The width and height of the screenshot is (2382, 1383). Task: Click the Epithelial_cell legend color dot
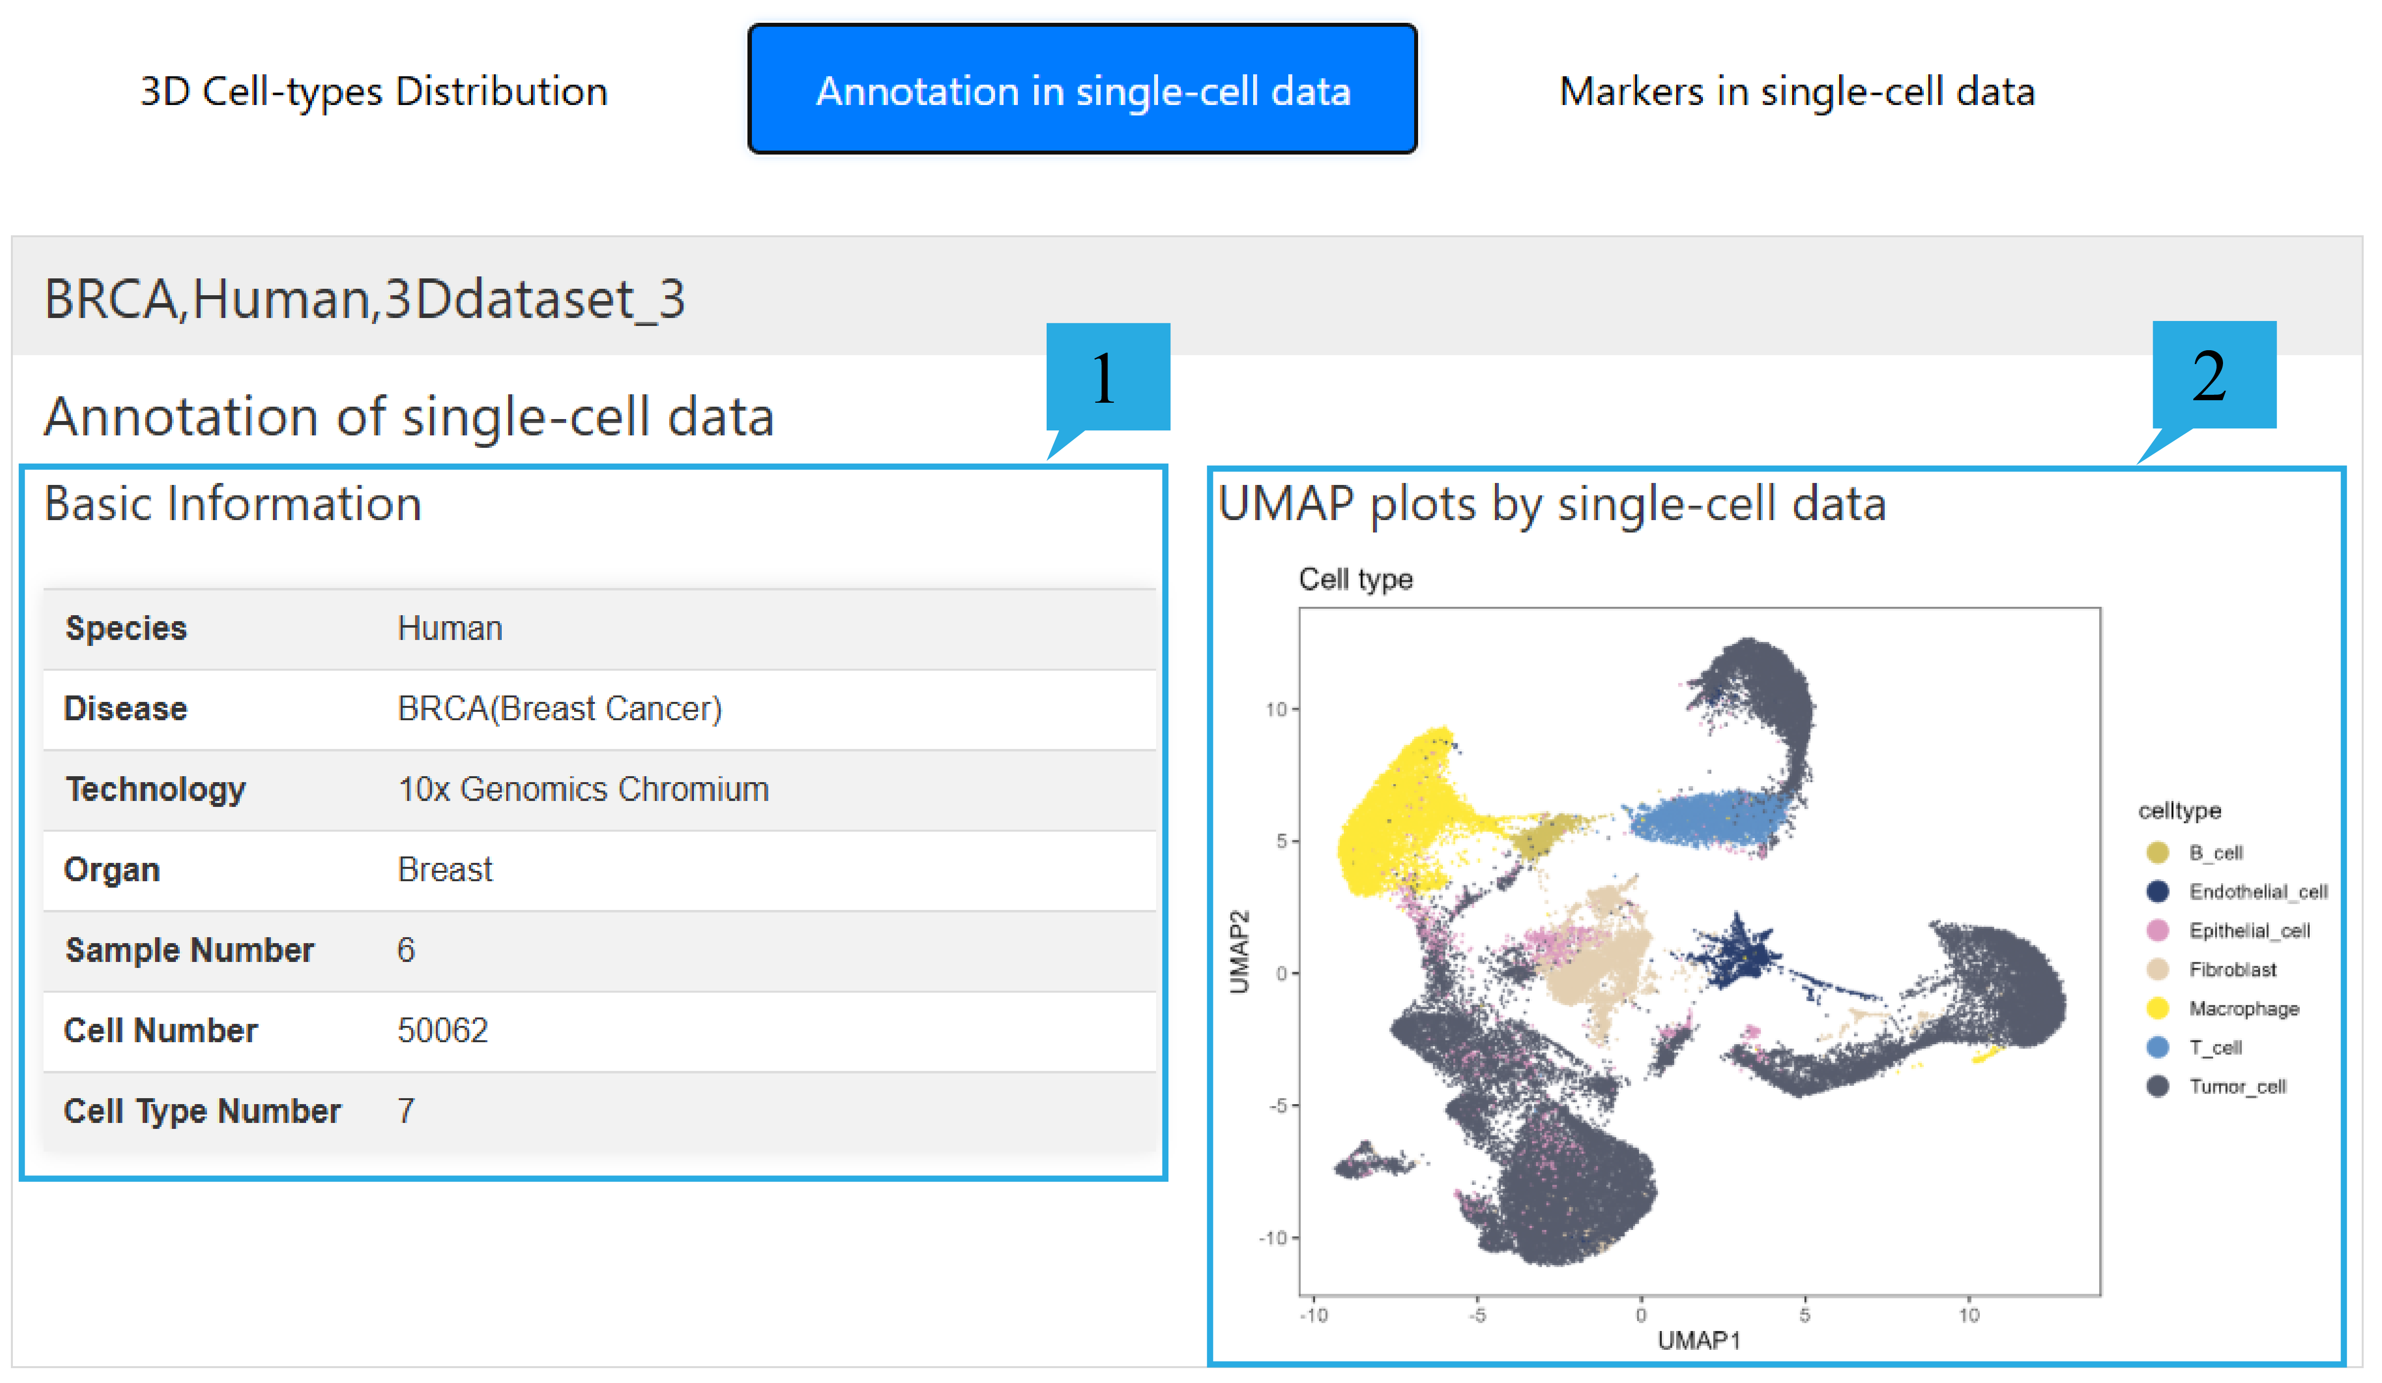pyautogui.click(x=2158, y=930)
